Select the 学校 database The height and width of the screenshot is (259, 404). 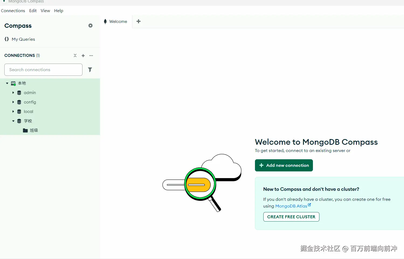point(28,121)
